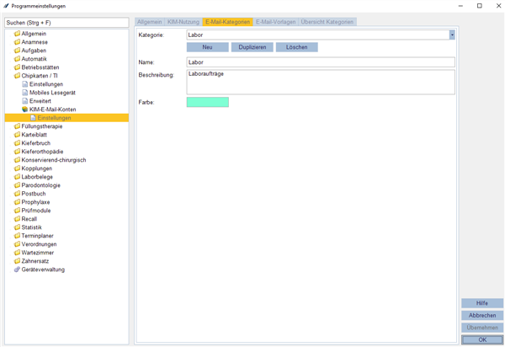Click the Laborbelege folder icon
505x347 pixels.
click(17, 177)
